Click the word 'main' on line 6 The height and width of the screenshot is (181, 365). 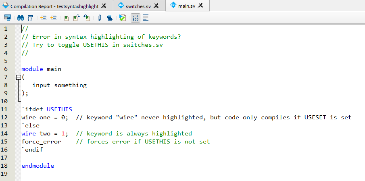tap(54, 69)
